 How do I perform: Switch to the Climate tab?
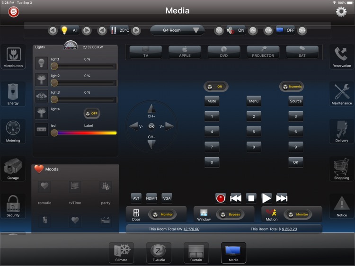pos(121,253)
